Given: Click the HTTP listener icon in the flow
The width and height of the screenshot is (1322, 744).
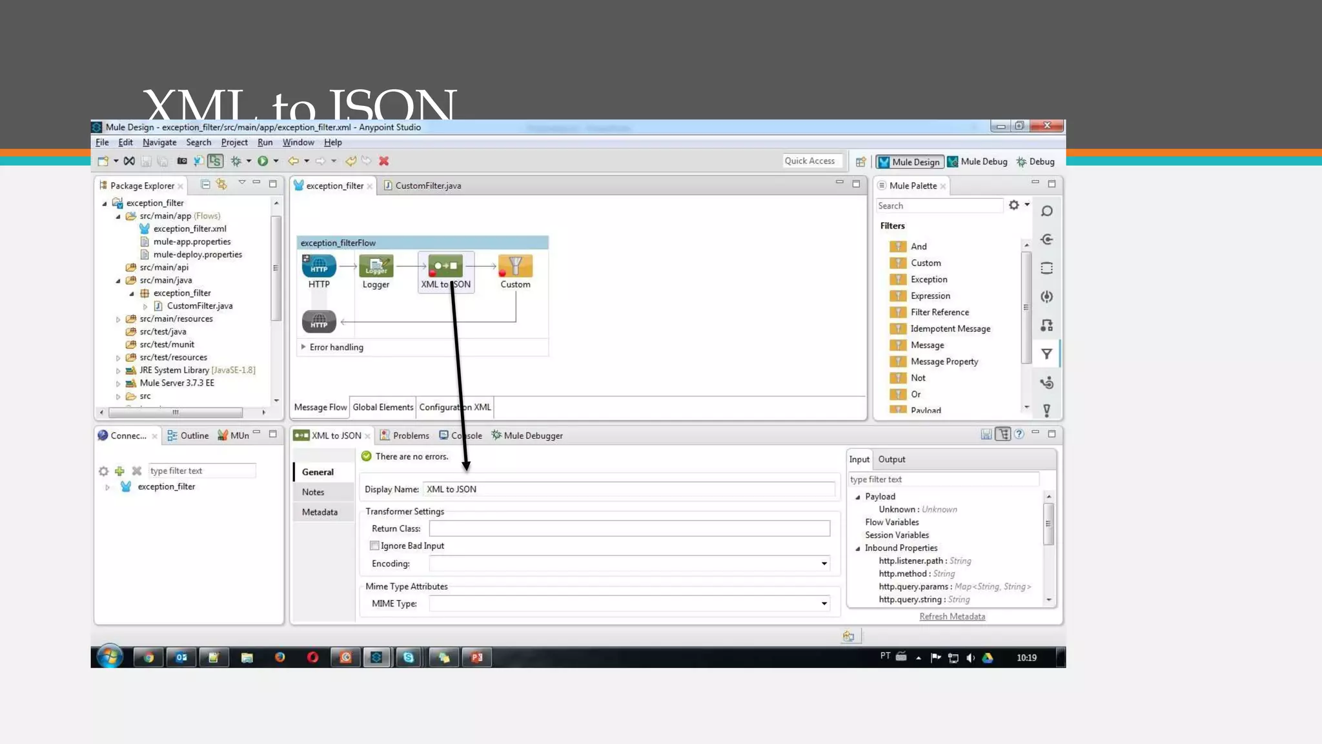Looking at the screenshot, I should [319, 267].
